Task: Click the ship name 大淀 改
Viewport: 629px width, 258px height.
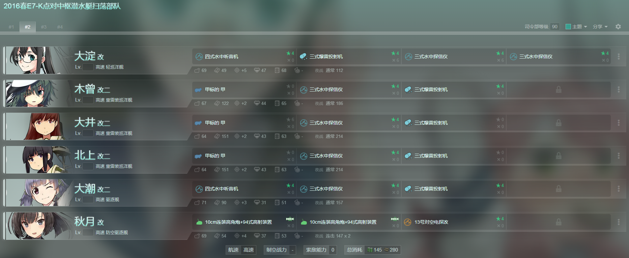Action: [x=89, y=56]
